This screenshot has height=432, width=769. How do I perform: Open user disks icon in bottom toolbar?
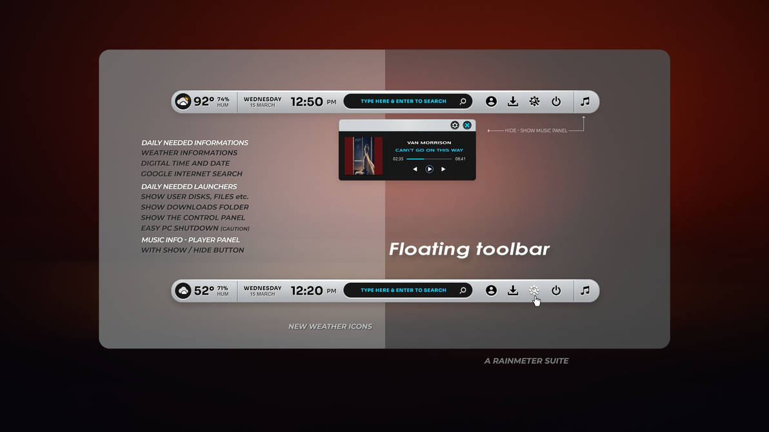click(x=491, y=290)
